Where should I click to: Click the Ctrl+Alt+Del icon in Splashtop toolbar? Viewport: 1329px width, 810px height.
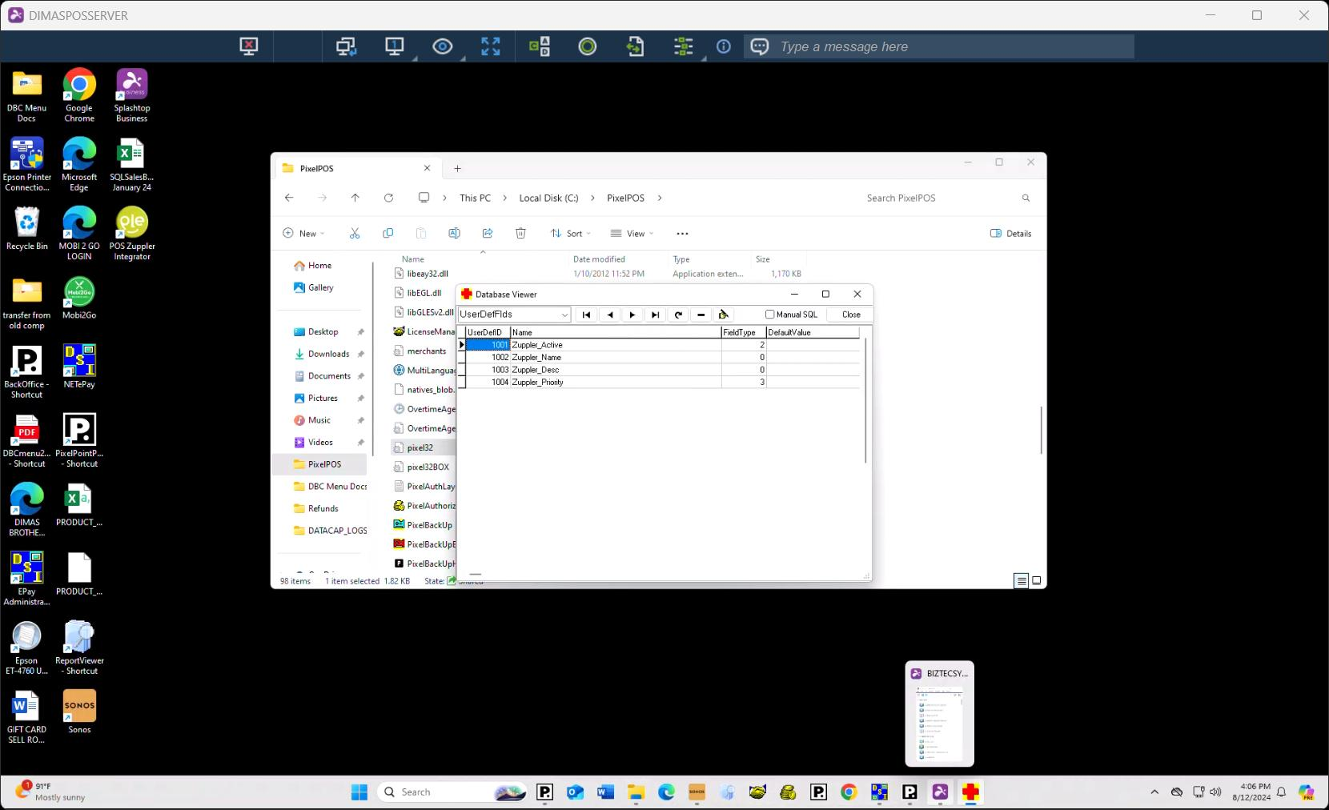(x=540, y=46)
